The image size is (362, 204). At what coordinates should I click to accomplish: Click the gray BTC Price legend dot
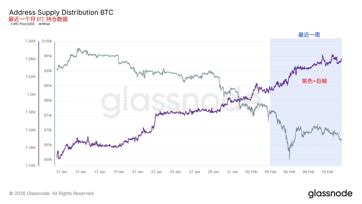(x=11, y=24)
